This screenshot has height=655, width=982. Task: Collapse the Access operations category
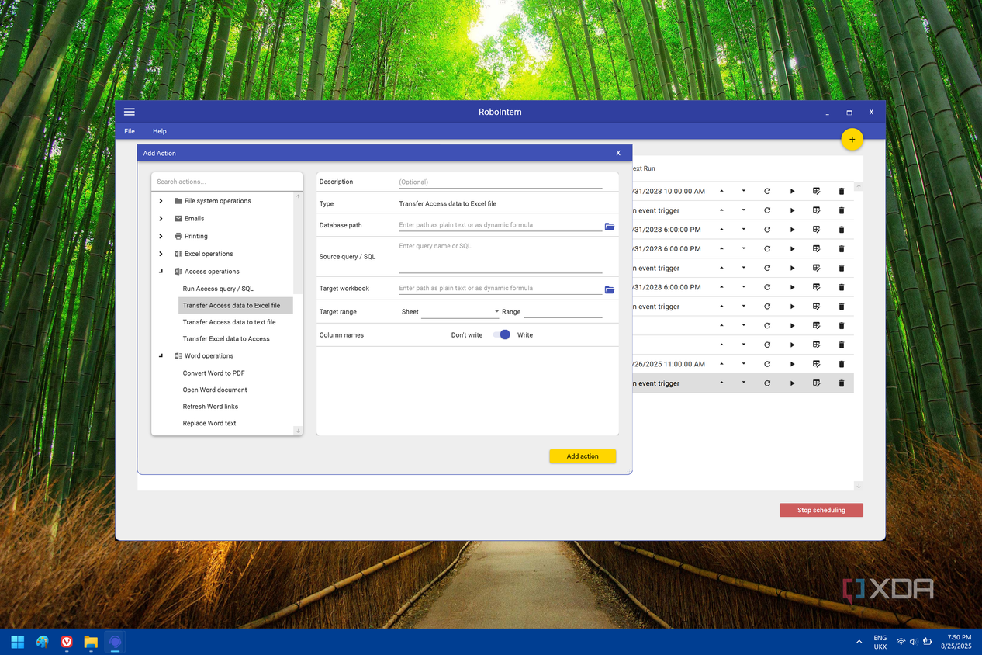tap(161, 272)
